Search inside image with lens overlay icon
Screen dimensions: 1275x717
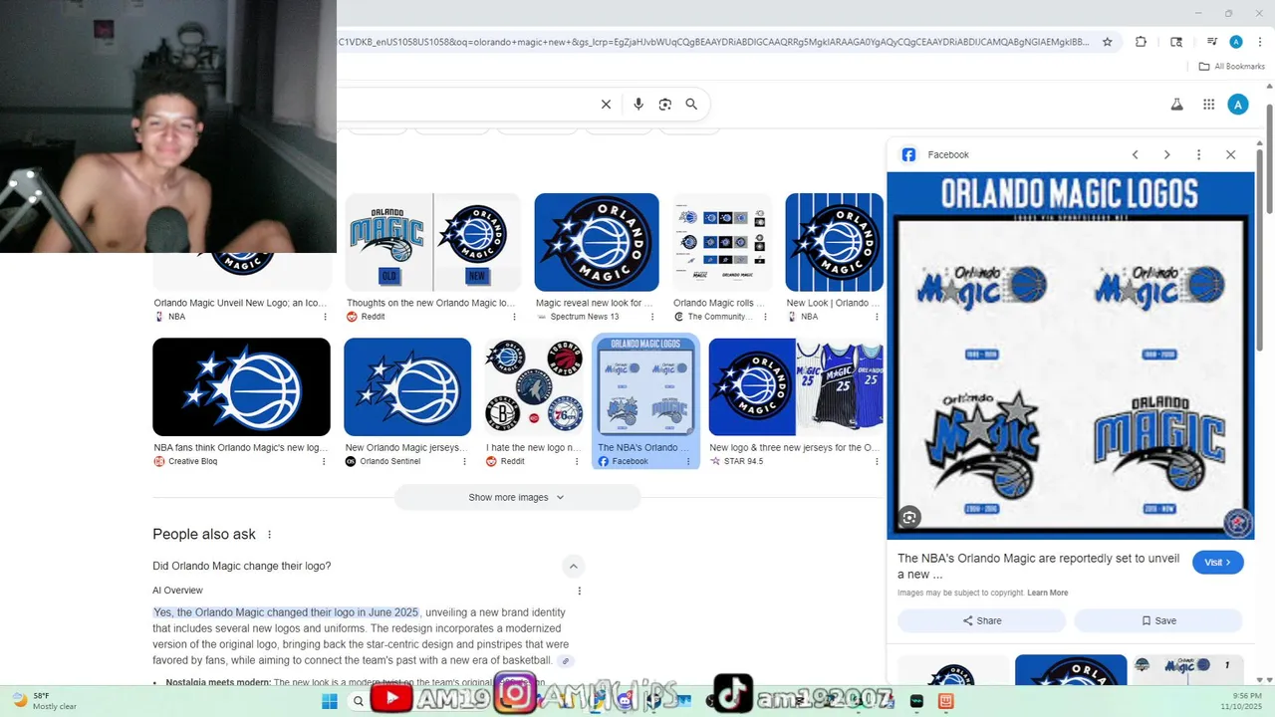(x=908, y=517)
